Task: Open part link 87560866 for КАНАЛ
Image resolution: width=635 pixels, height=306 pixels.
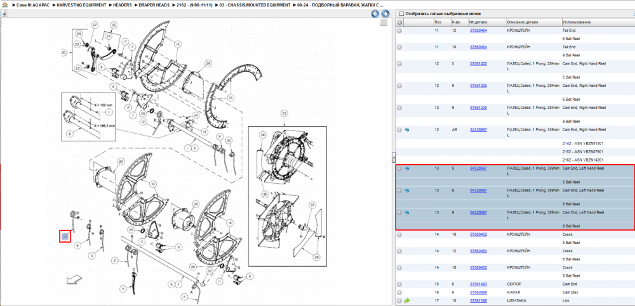Action: [478, 292]
